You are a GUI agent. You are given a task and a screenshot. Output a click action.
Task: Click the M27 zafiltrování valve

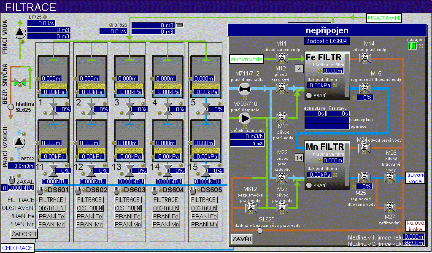[389, 206]
